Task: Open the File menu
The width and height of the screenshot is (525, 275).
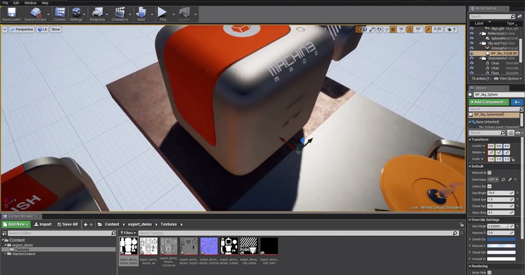Action: [x=5, y=3]
